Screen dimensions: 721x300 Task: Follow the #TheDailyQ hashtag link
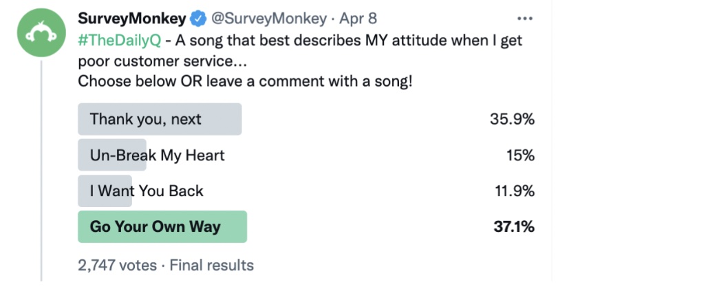[x=120, y=41]
